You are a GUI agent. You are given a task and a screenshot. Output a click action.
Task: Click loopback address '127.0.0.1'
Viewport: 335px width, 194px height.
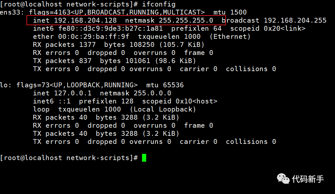point(73,93)
